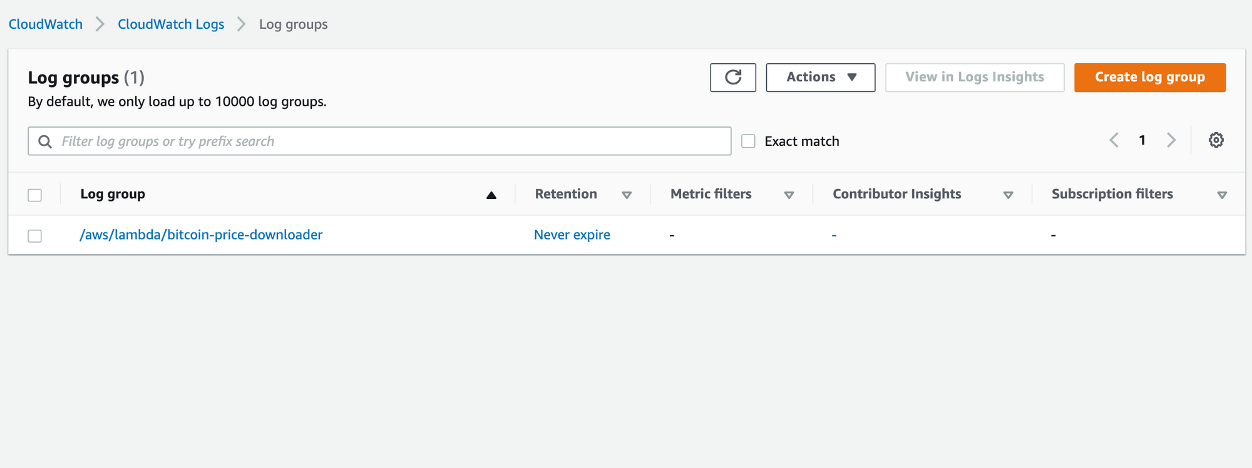Click the Retention column header text
1252x468 pixels.
(566, 194)
